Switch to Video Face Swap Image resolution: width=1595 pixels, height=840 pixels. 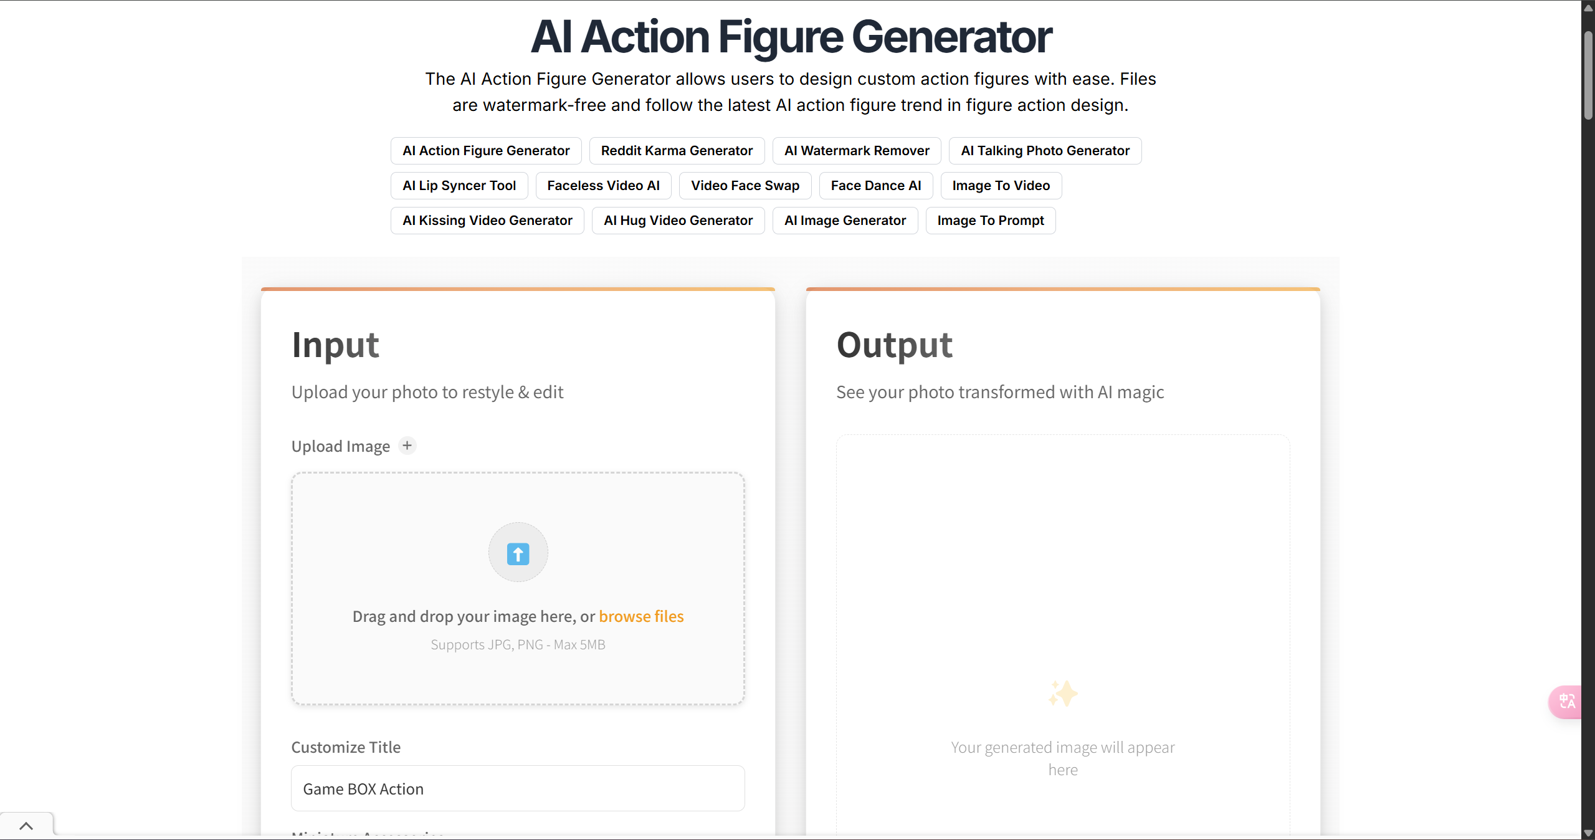coord(745,185)
